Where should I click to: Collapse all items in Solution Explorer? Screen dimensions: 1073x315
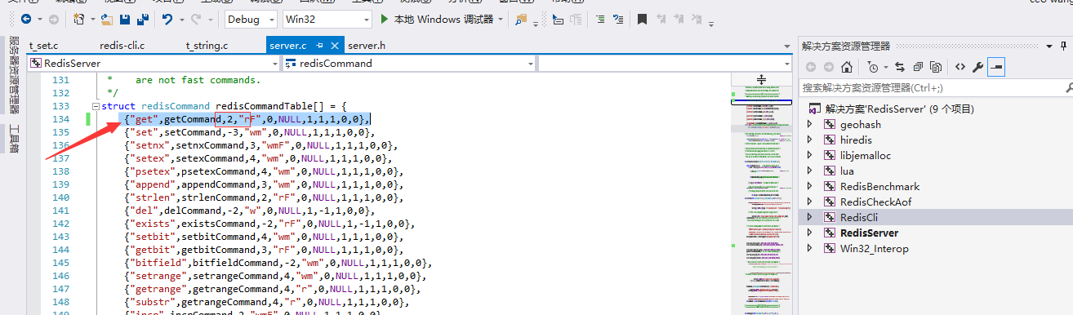coord(918,67)
